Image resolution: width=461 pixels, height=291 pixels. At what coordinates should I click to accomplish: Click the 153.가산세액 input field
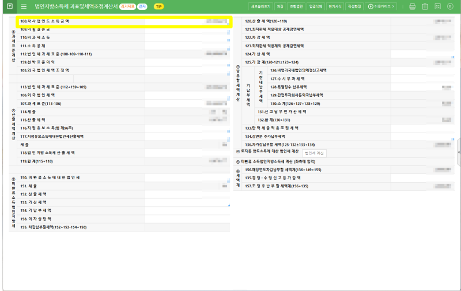pyautogui.click(x=187, y=202)
